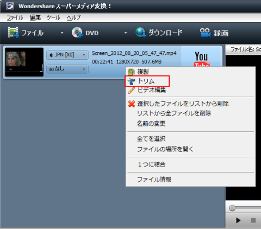Open the ツール menu
Image resolution: width=261 pixels, height=229 pixels.
click(x=53, y=18)
